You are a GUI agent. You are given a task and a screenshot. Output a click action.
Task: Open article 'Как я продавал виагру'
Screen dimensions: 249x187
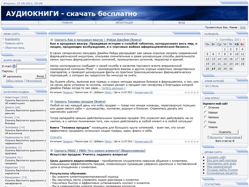click(x=98, y=40)
